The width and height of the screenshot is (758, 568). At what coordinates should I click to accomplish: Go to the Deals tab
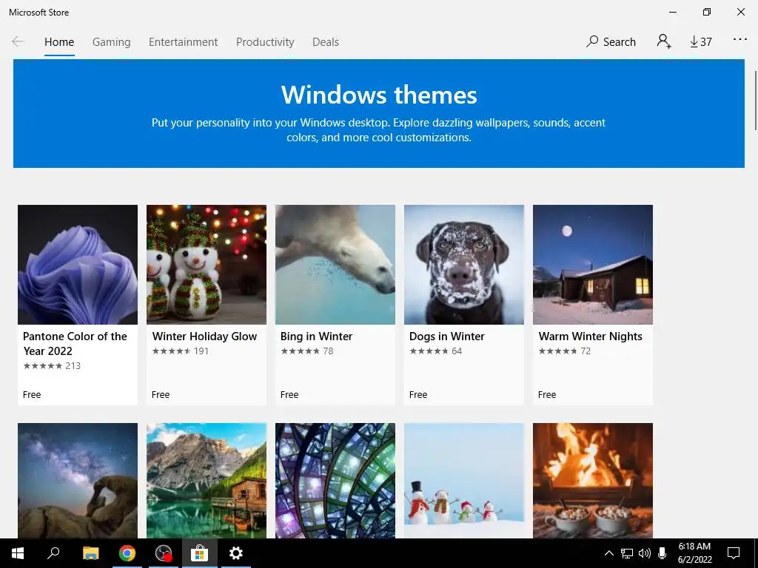326,42
